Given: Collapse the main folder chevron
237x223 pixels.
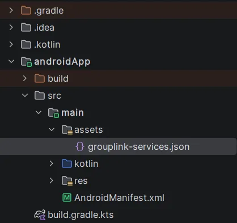Looking at the screenshot, I should point(39,112).
